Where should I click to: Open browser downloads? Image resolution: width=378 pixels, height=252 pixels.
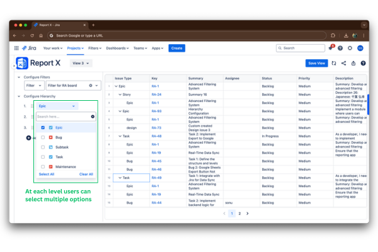click(x=346, y=35)
